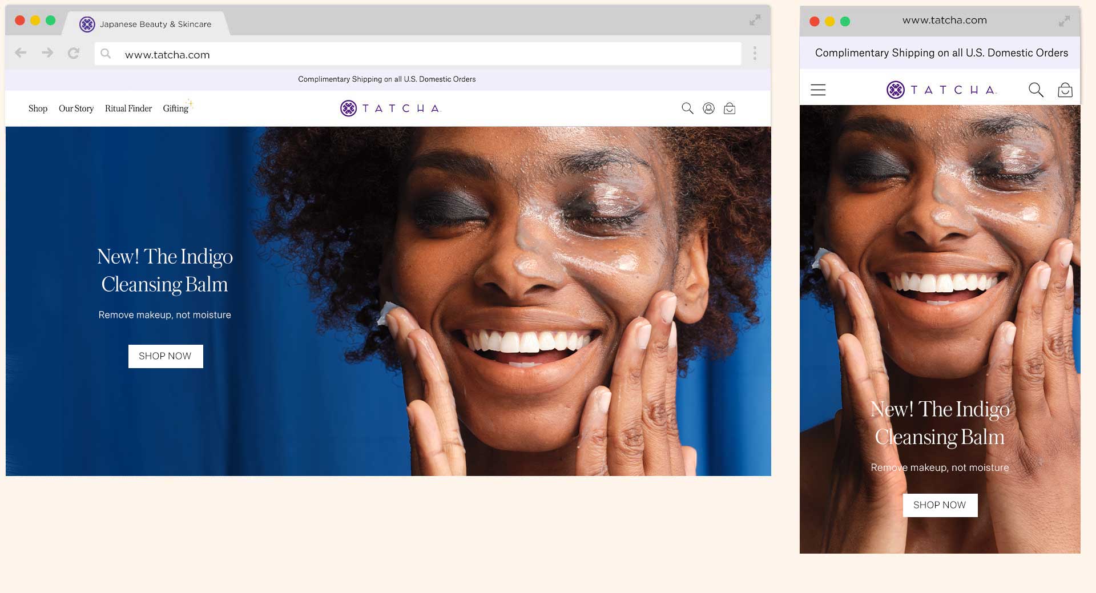The height and width of the screenshot is (593, 1096).
Task: Click 'Remove makeup, not moisture' in mobile view
Action: coord(940,467)
